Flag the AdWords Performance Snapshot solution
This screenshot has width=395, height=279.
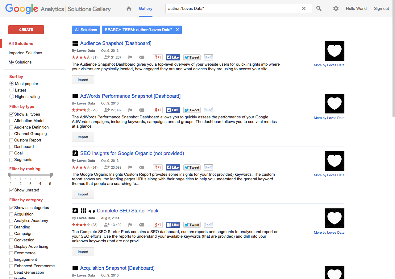pyautogui.click(x=130, y=110)
